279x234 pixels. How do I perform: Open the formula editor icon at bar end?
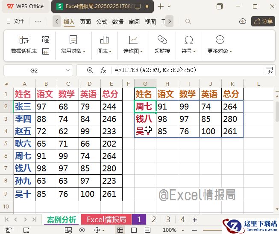pos(269,70)
